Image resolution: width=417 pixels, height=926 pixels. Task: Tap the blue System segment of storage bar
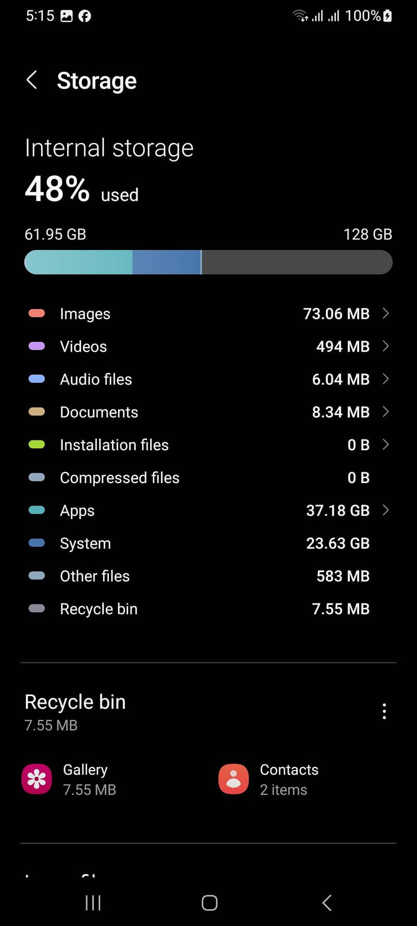(166, 262)
